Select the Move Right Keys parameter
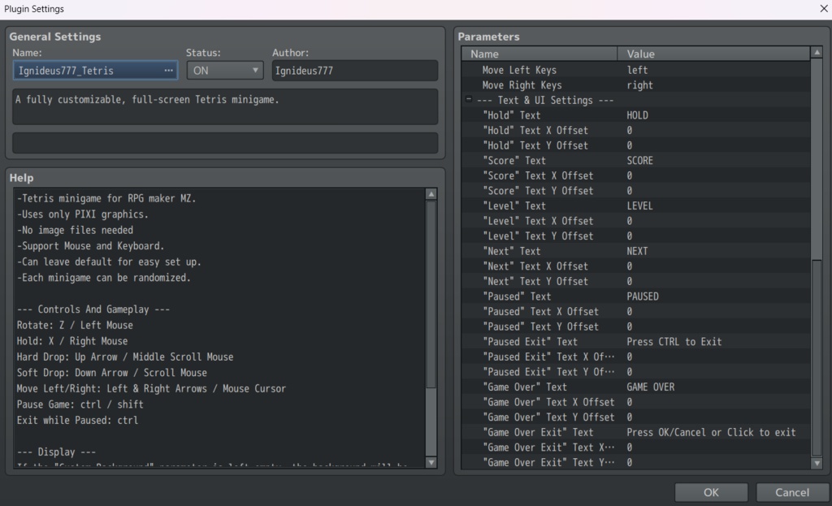The height and width of the screenshot is (506, 832). click(x=635, y=84)
